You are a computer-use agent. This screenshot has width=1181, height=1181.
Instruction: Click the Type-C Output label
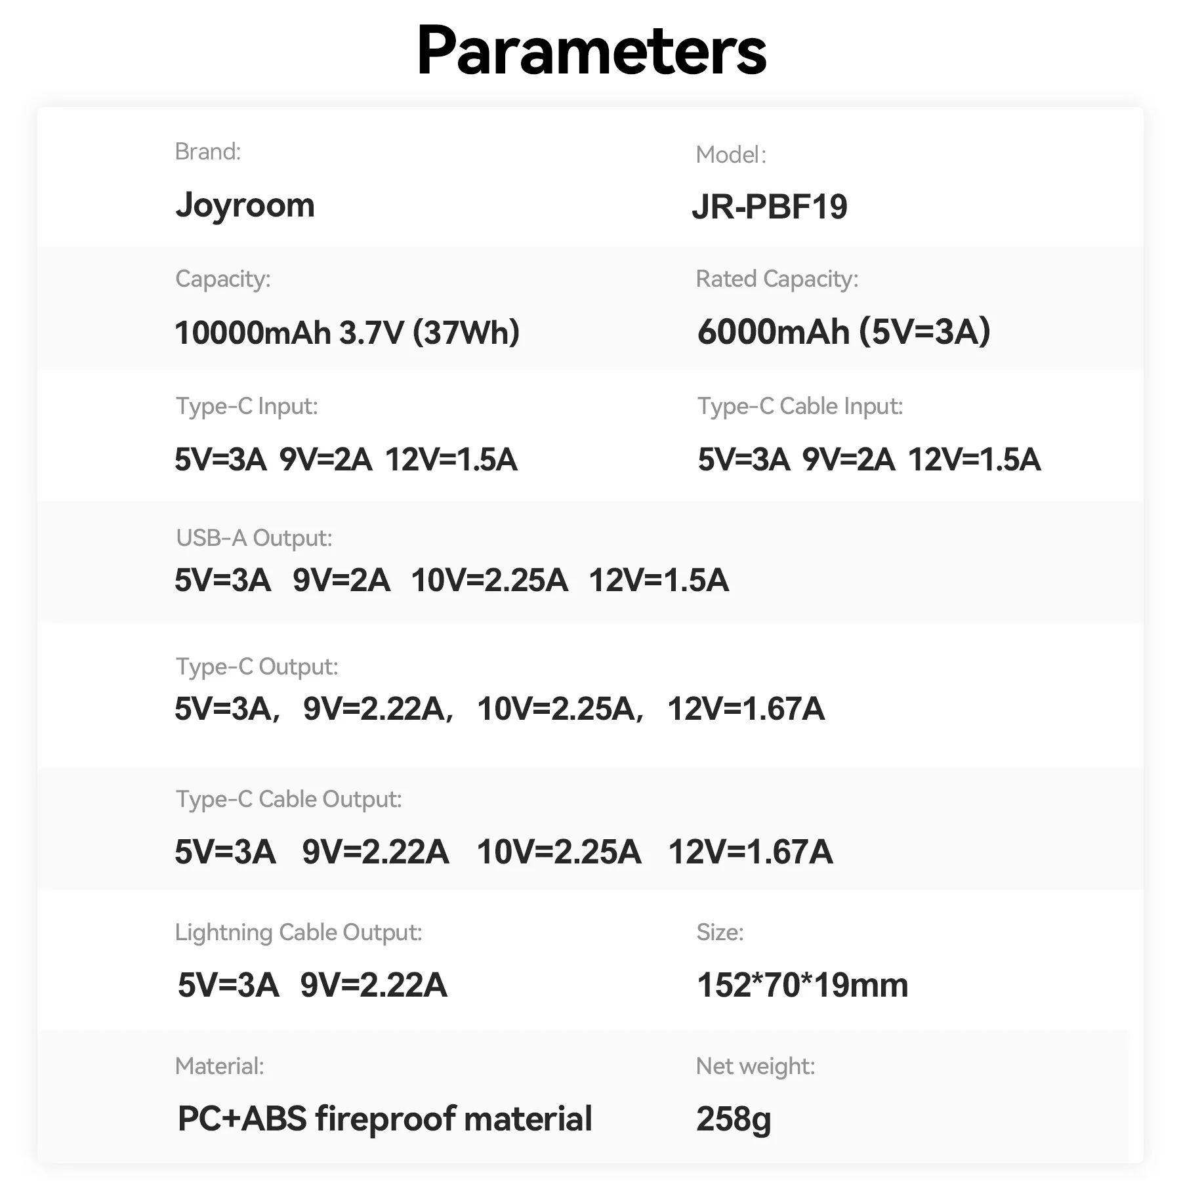(x=257, y=667)
